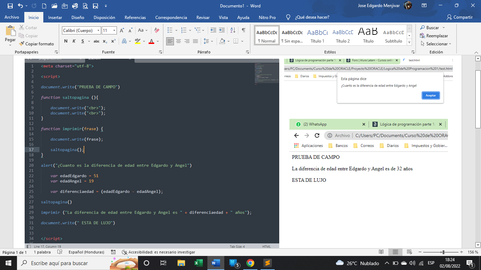481x270 pixels.
Task: Apply yellow text highlight color
Action: point(137,41)
